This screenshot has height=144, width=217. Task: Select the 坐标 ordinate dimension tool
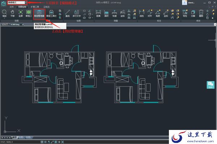click(166, 13)
